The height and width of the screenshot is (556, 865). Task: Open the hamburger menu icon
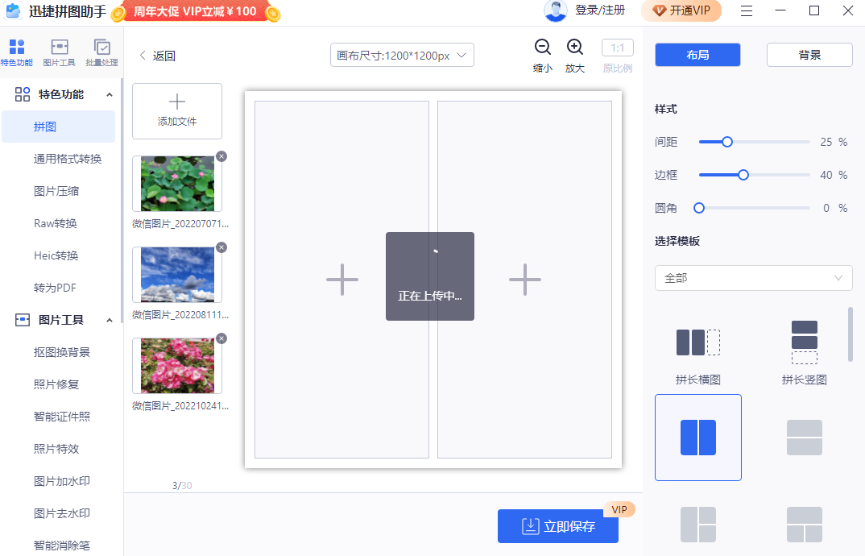coord(747,11)
